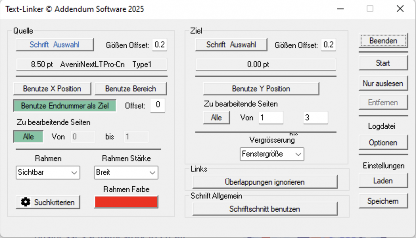
Task: Click the Start button
Action: (383, 63)
